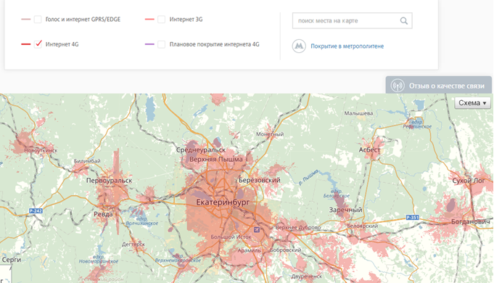
Task: Click the вдхр. Верхнемакаровское reservoir label
Action: 178,258
